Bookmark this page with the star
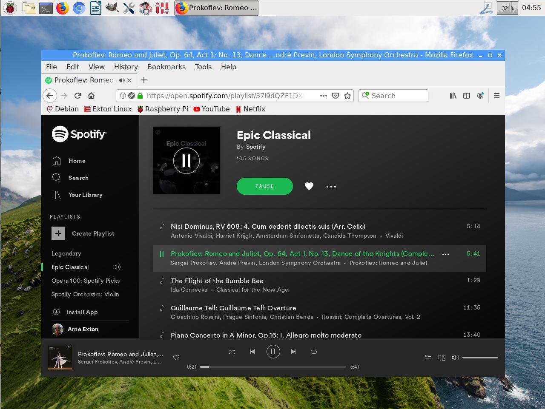 tap(347, 96)
